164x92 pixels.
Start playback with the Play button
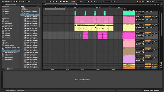click(60, 2)
